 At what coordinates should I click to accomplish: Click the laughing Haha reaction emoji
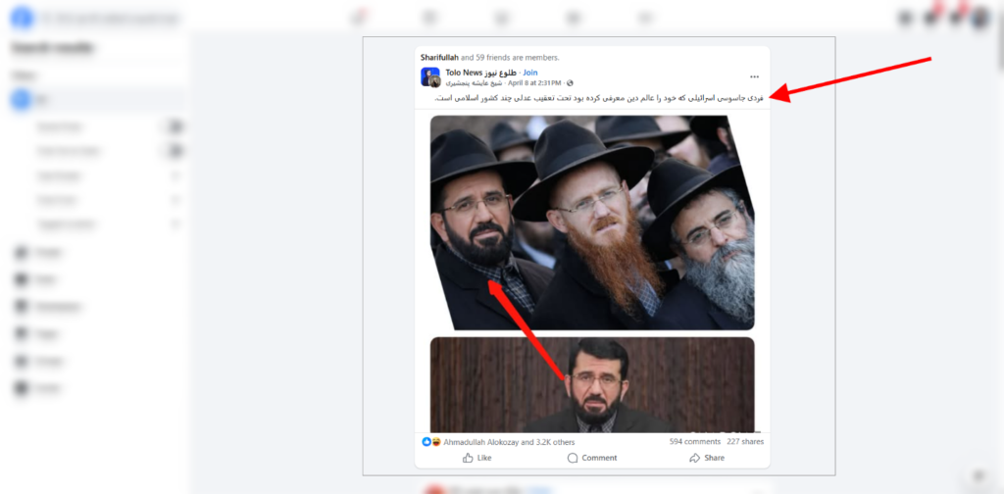pos(436,441)
